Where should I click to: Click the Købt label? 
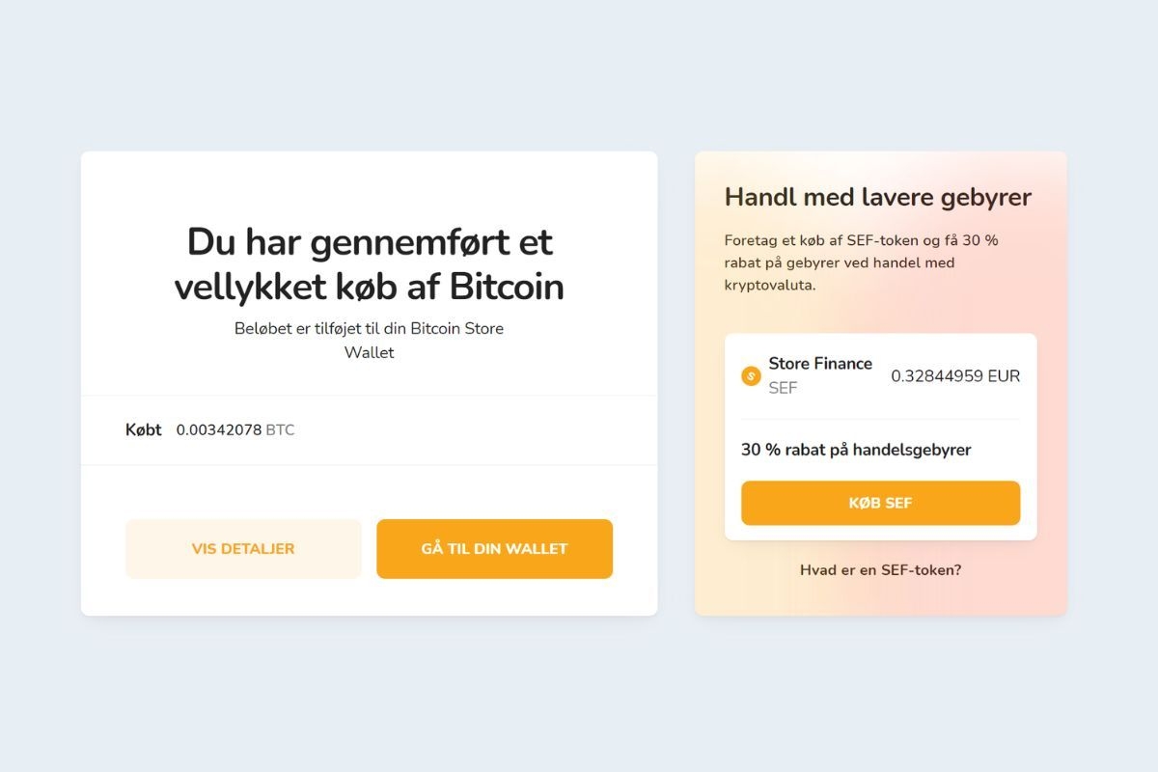143,430
